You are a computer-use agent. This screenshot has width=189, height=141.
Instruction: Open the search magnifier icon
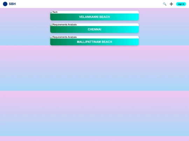coord(164,4)
